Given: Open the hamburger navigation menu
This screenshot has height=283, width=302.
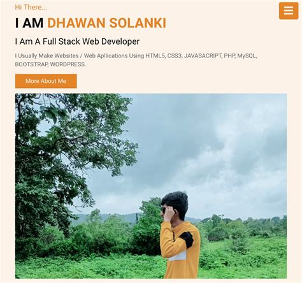Looking at the screenshot, I should pos(289,11).
